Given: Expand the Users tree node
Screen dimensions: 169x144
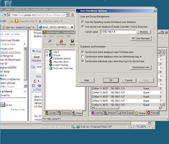Looking at the screenshot, I should click(47, 52).
